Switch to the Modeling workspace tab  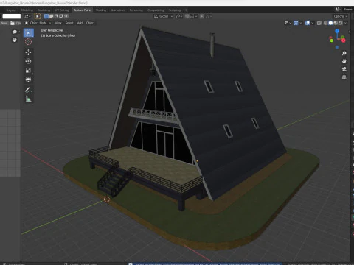[27, 10]
